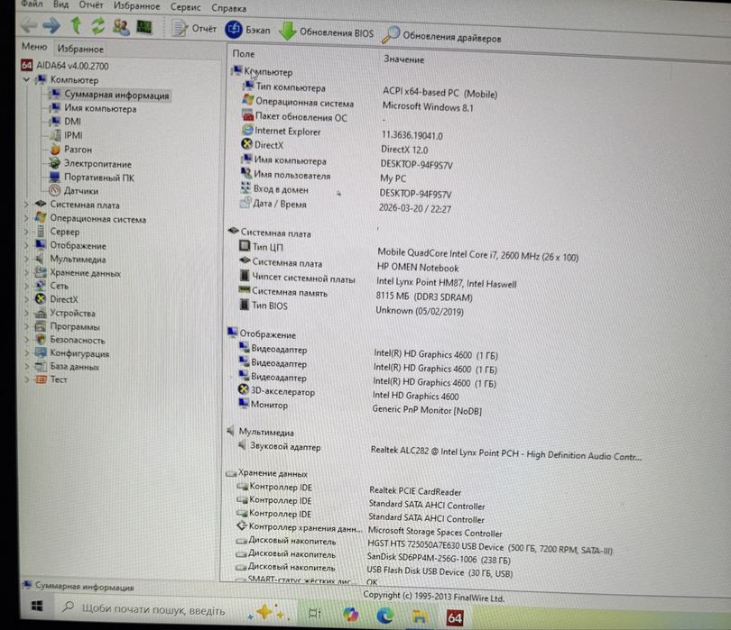Screen dimensions: 731x630
Task: Select База данных in tree
Action: point(75,367)
